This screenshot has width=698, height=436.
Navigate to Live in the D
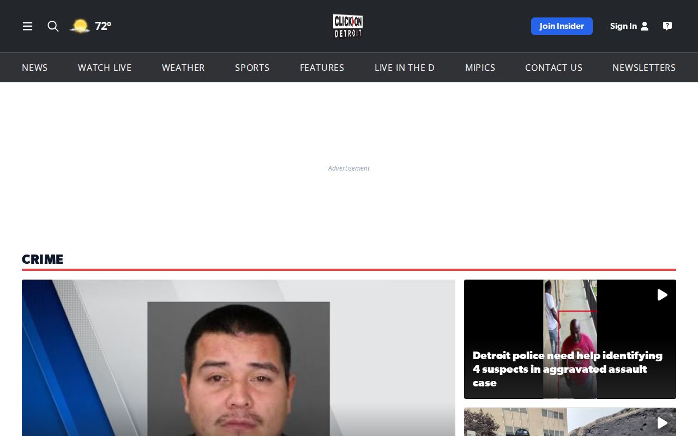pyautogui.click(x=405, y=68)
